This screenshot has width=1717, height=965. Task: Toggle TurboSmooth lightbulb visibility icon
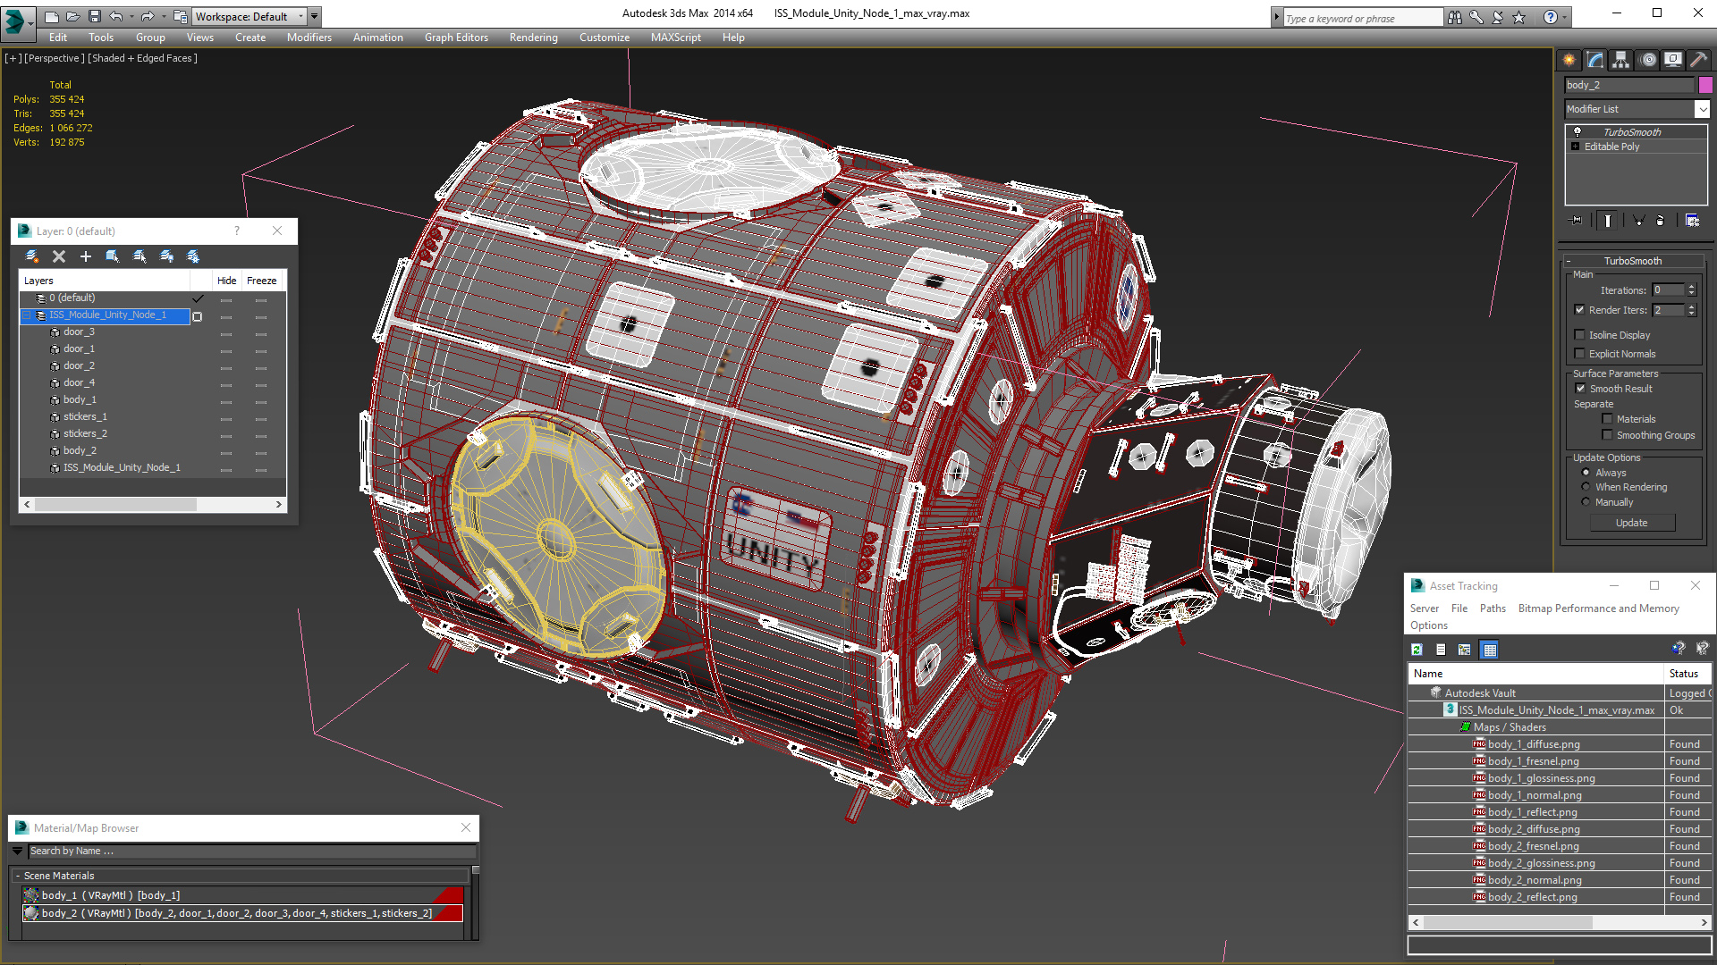click(x=1577, y=131)
